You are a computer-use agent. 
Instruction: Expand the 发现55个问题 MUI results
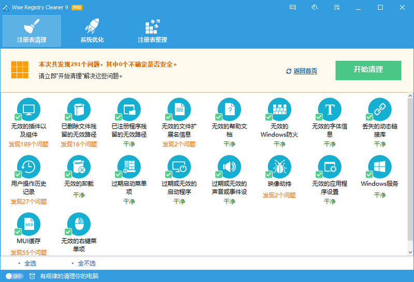click(x=28, y=253)
